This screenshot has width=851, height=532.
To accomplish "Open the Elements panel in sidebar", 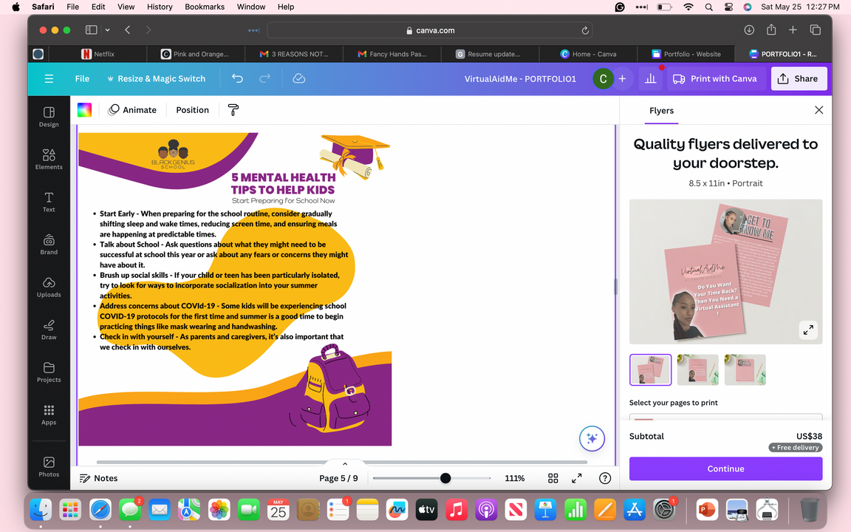I will (x=49, y=159).
